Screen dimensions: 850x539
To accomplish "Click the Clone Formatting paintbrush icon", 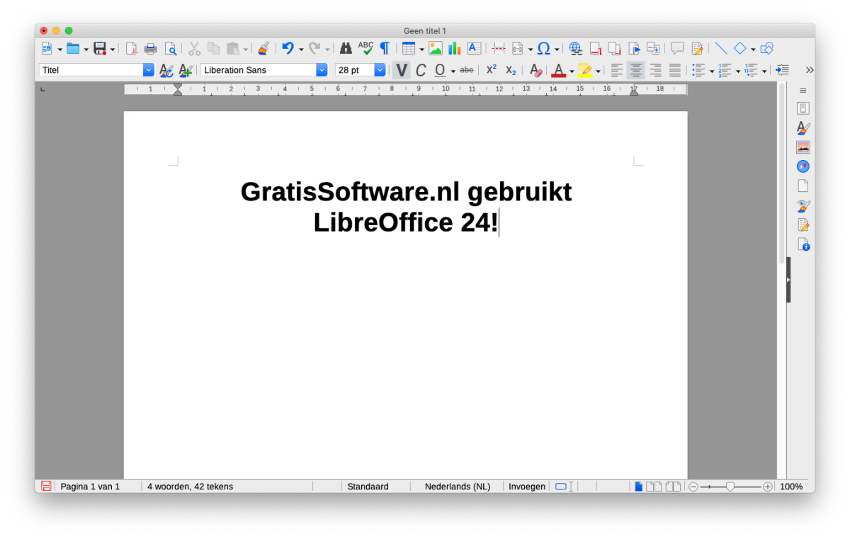I will [263, 48].
